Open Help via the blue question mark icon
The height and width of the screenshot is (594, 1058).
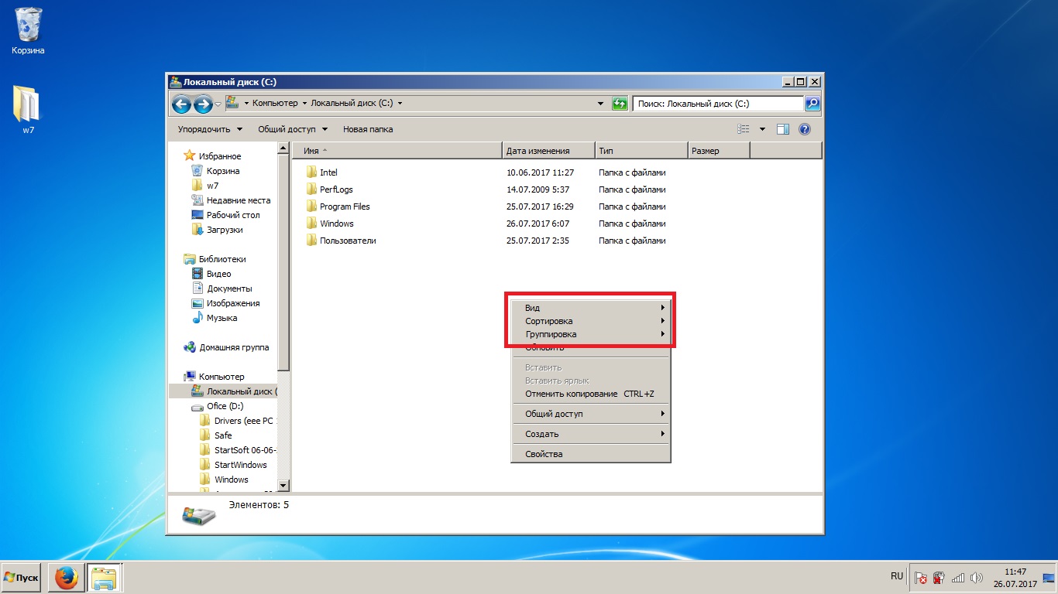(x=805, y=129)
